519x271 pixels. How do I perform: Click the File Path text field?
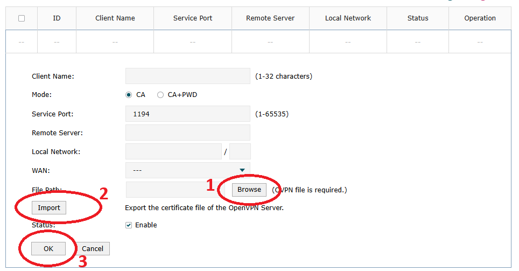point(176,190)
